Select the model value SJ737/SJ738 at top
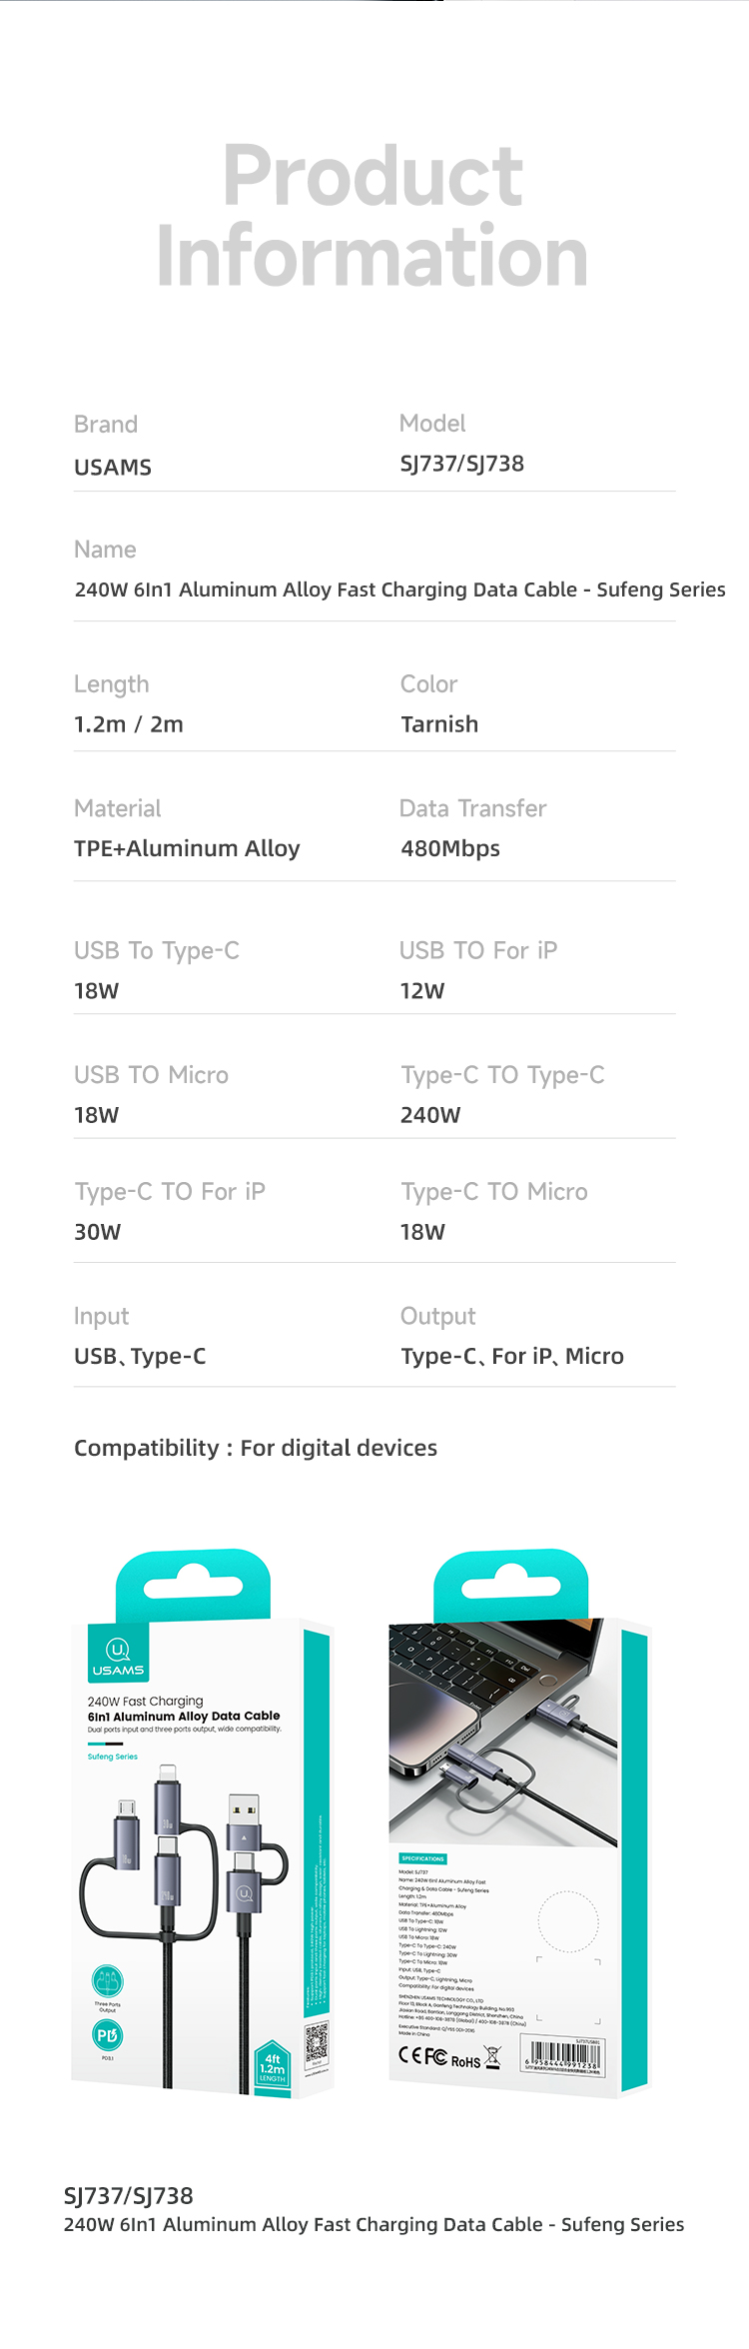Image resolution: width=749 pixels, height=2349 pixels. tap(462, 464)
